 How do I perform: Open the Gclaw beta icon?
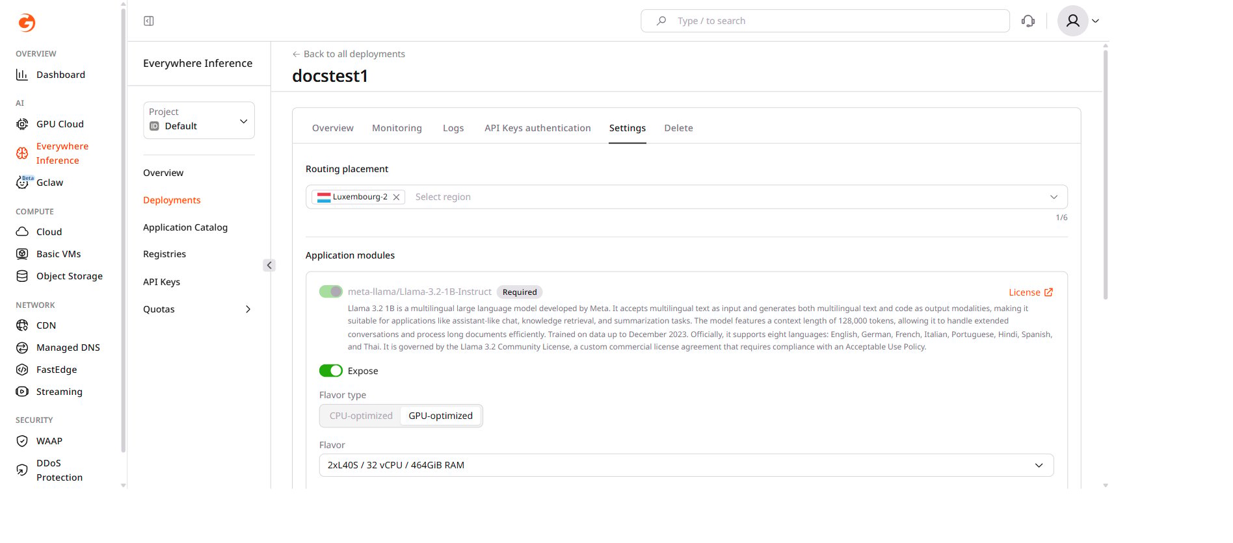[23, 183]
